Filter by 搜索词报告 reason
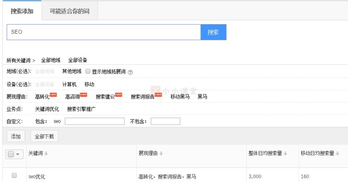The image size is (348, 182). click(x=142, y=97)
